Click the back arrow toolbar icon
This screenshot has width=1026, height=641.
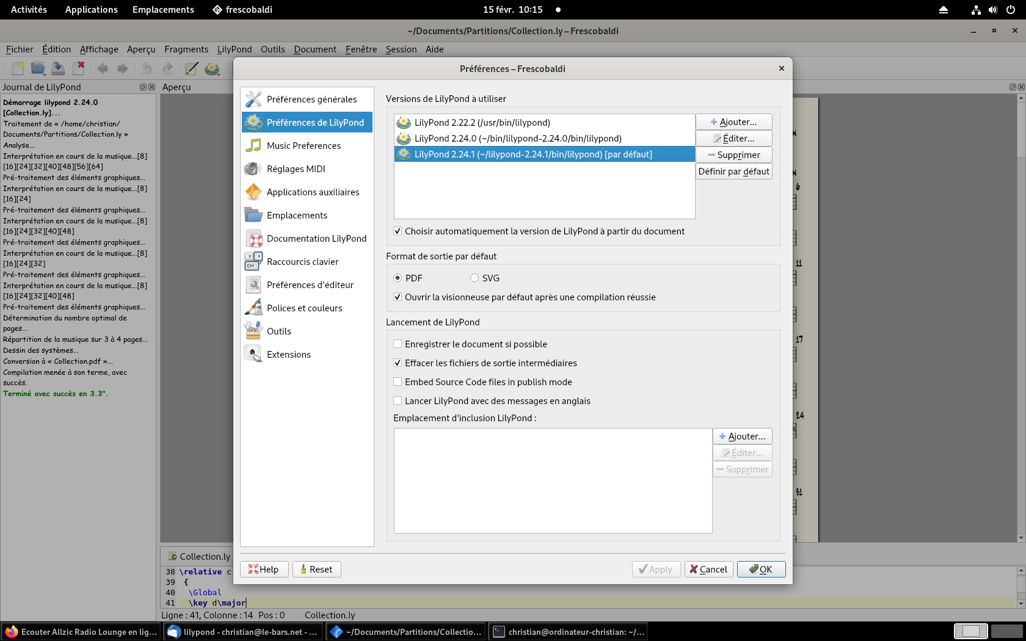(103, 68)
